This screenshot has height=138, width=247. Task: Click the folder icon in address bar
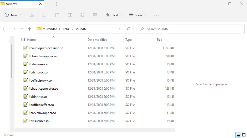(40, 29)
